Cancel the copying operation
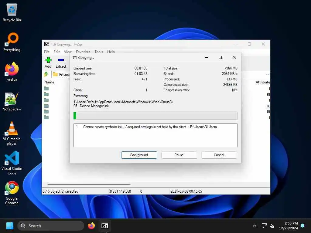The image size is (311, 233). coord(219,155)
